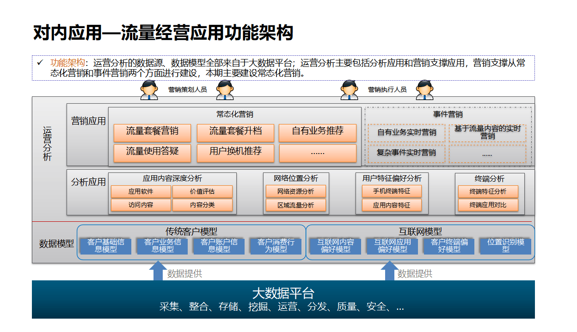The width and height of the screenshot is (577, 332).
Task: Select the 流量套餐营销 box
Action: coord(152,132)
